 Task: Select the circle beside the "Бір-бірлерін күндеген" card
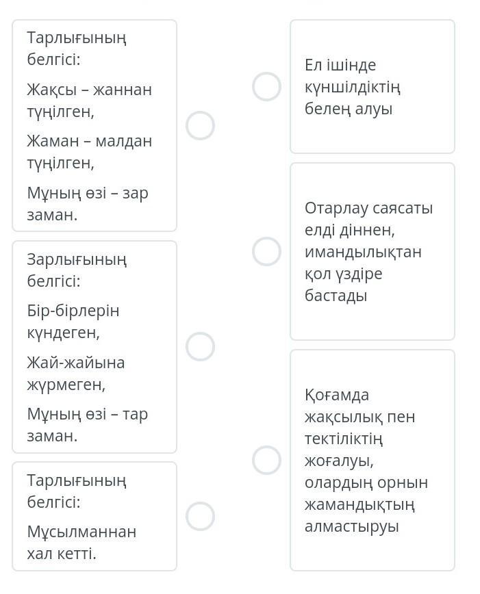(x=200, y=347)
